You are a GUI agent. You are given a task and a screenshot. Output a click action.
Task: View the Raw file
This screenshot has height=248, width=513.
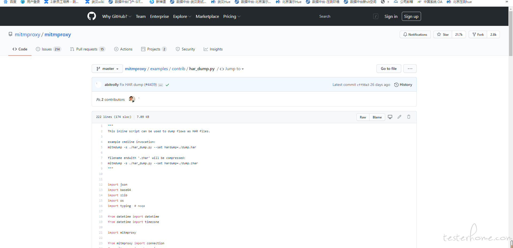363,117
